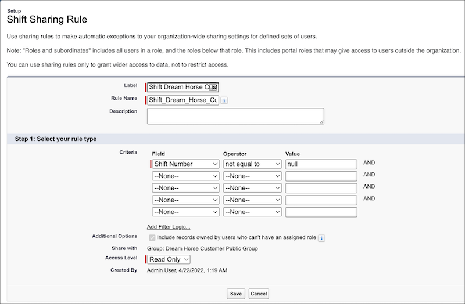Open fourth criteria row Field dropdown
Image resolution: width=465 pixels, height=304 pixels.
(185, 200)
